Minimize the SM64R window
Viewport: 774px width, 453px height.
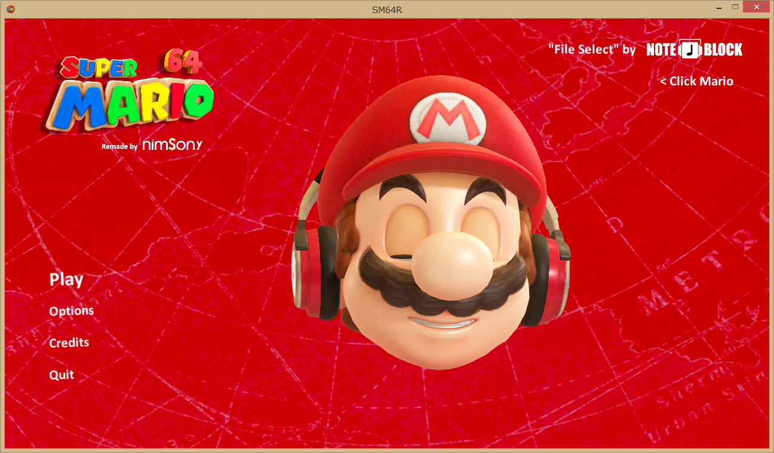pyautogui.click(x=717, y=7)
